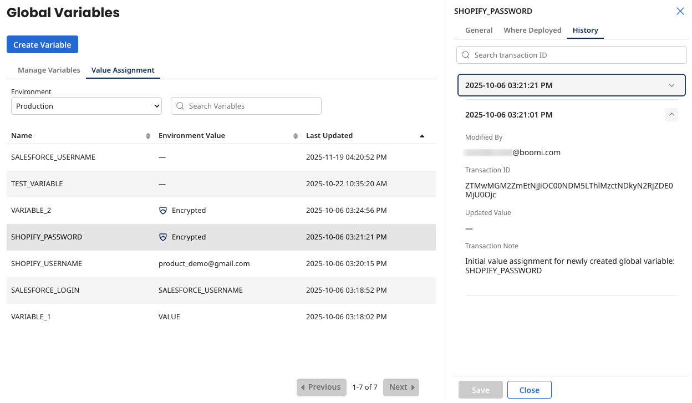Viewport: 692px width, 403px height.
Task: Close the SHOPIFY_PASSWORD panel with the X icon
Action: tap(680, 11)
